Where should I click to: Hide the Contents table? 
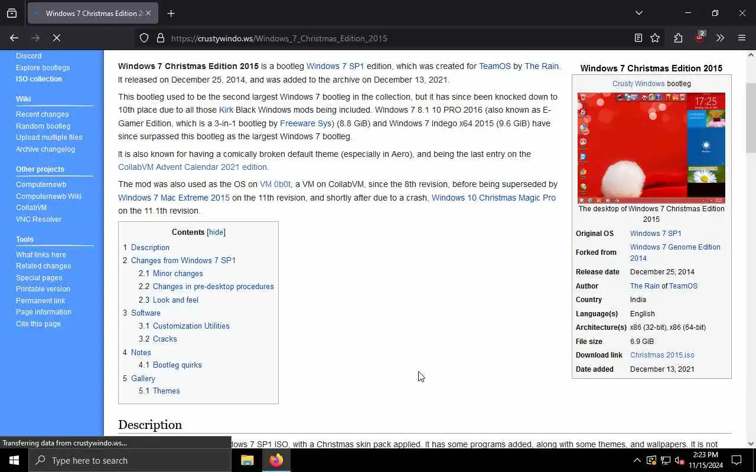pos(216,232)
